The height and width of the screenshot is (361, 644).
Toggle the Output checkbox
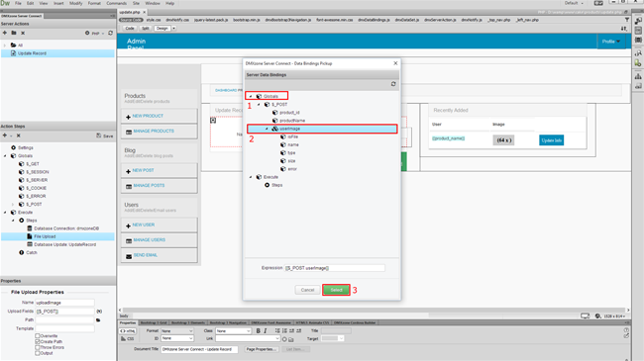pyautogui.click(x=38, y=353)
